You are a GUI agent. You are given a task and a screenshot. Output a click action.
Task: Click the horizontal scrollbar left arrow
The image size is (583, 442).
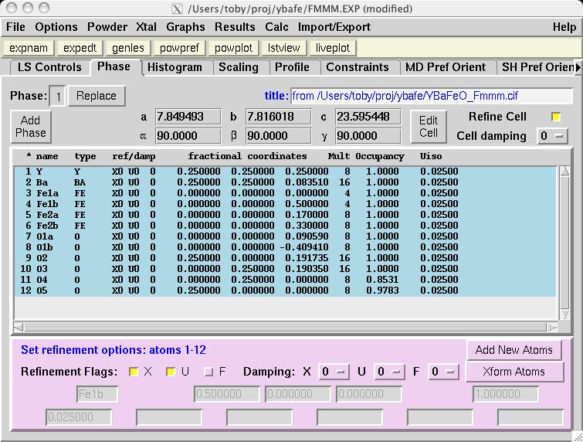19,328
